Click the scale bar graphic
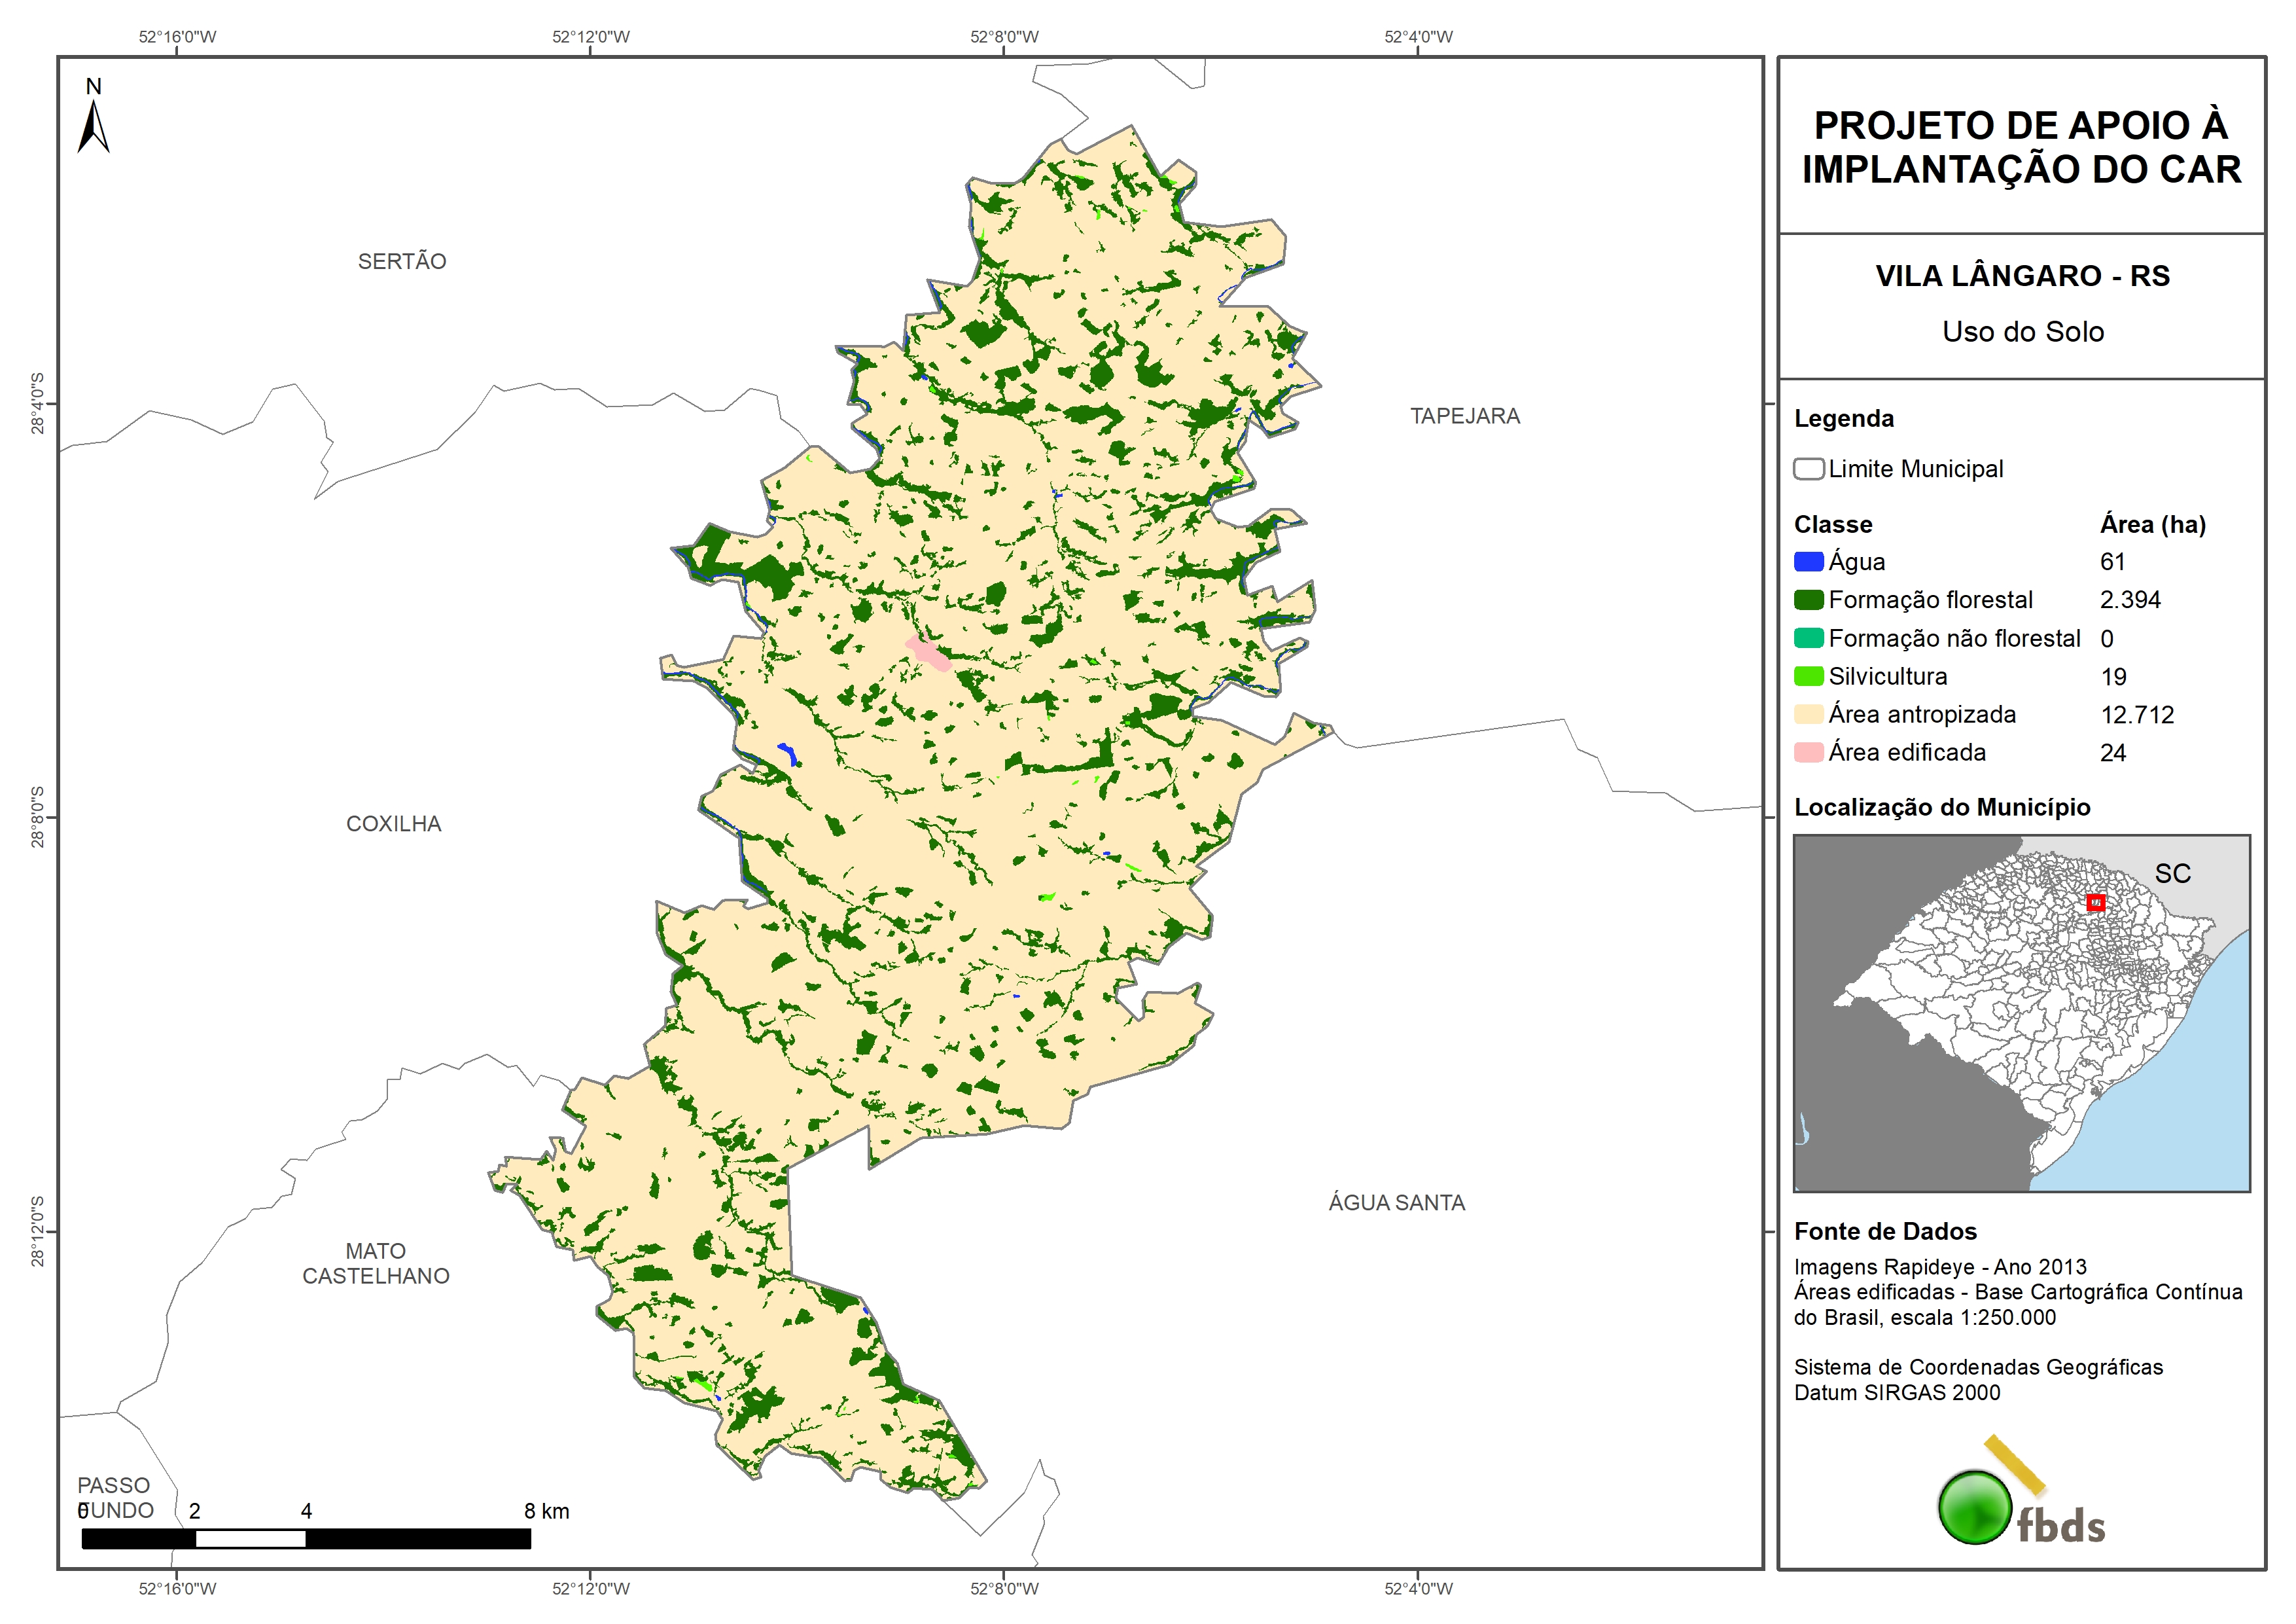This screenshot has height=1624, width=2296. point(306,1539)
